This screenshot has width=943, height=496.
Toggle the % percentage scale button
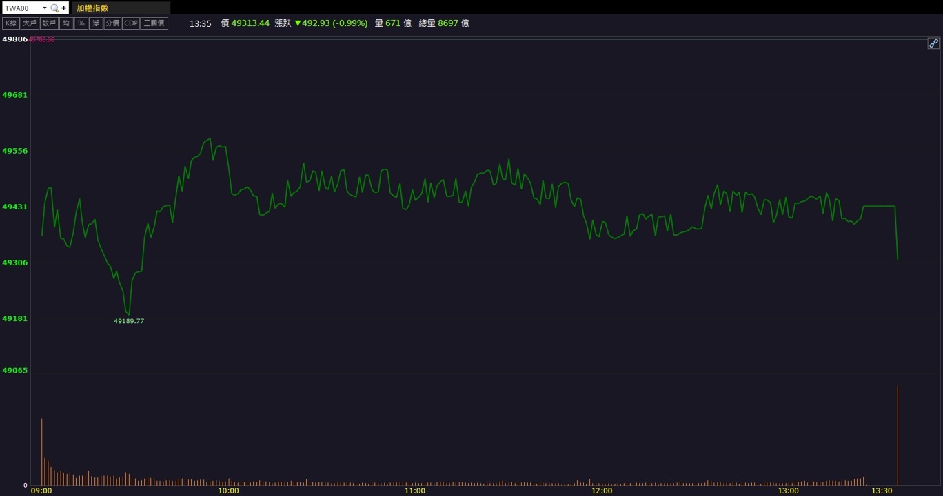pos(81,23)
